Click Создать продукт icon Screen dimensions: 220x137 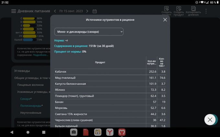coord(179,9)
